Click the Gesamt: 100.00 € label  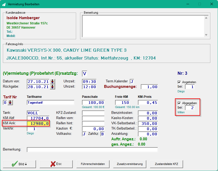pos(93,107)
